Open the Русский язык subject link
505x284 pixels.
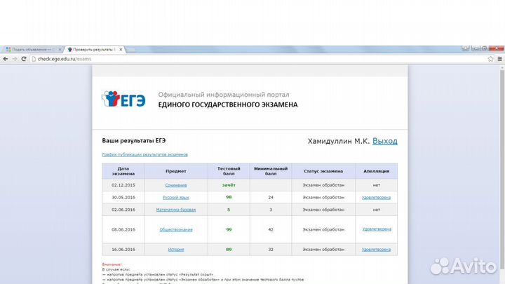pyautogui.click(x=176, y=197)
